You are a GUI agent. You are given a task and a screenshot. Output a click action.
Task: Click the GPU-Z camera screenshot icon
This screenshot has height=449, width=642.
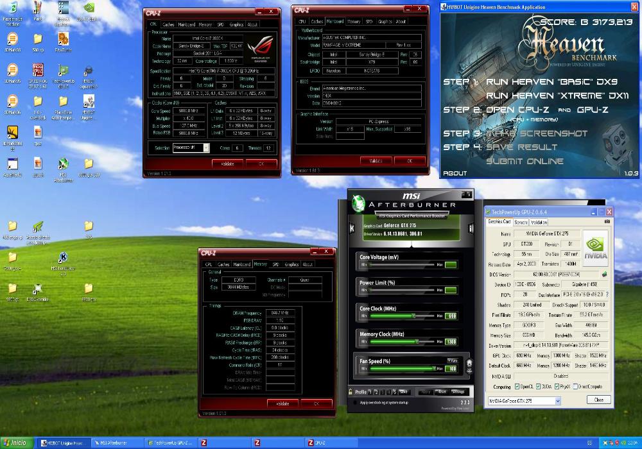[607, 222]
